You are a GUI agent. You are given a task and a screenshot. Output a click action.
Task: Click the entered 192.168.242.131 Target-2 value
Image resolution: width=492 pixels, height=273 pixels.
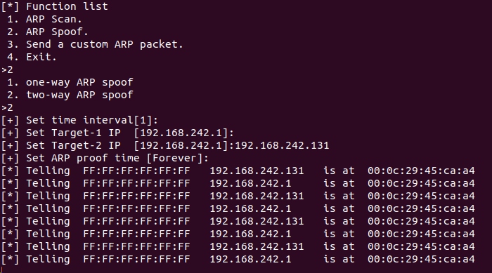pos(282,145)
